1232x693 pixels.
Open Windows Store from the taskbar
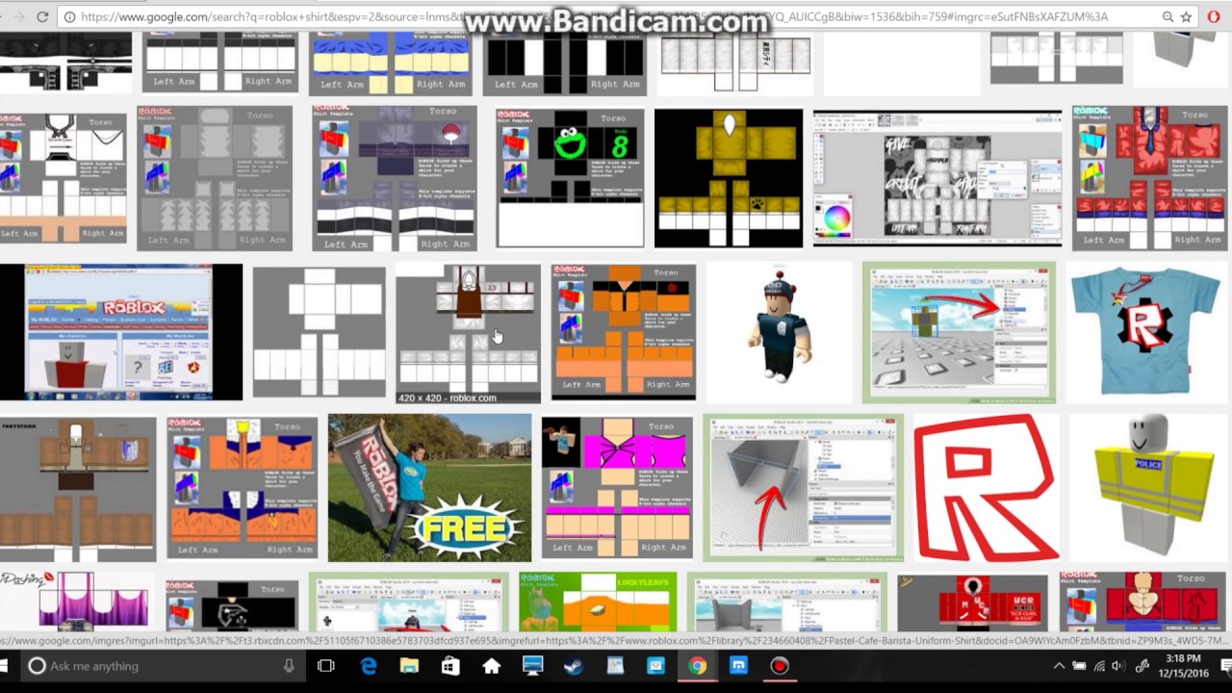450,666
